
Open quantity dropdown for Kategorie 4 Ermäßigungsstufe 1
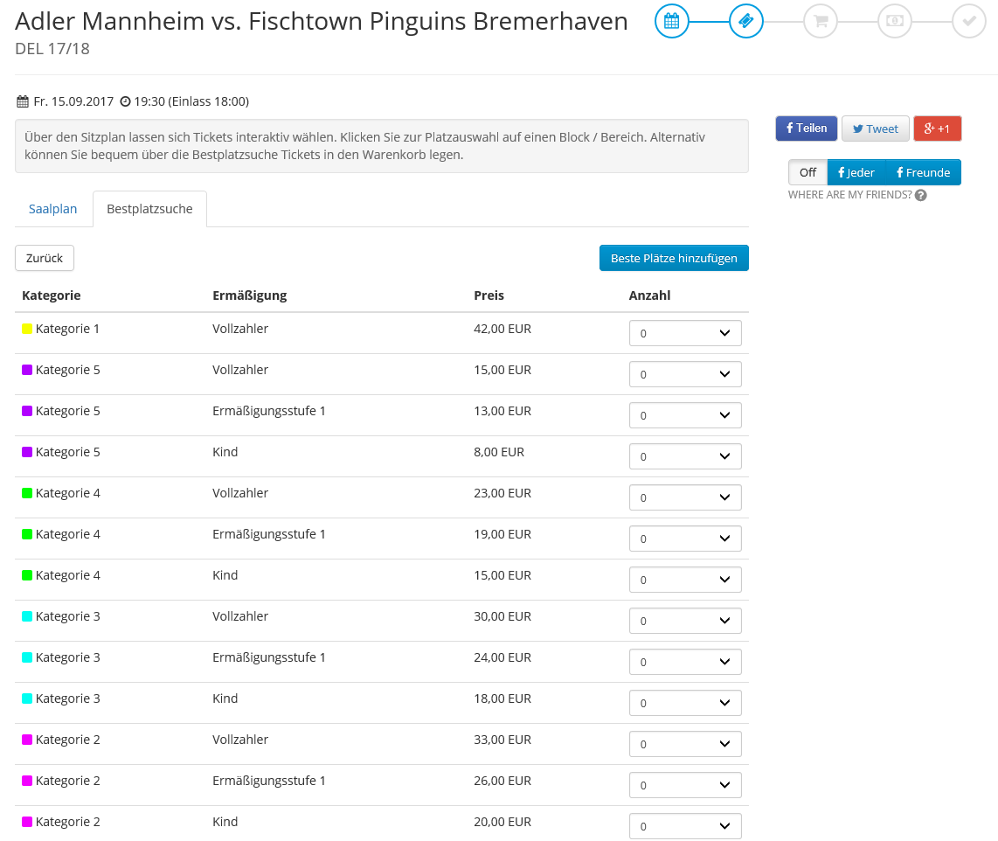click(x=685, y=539)
